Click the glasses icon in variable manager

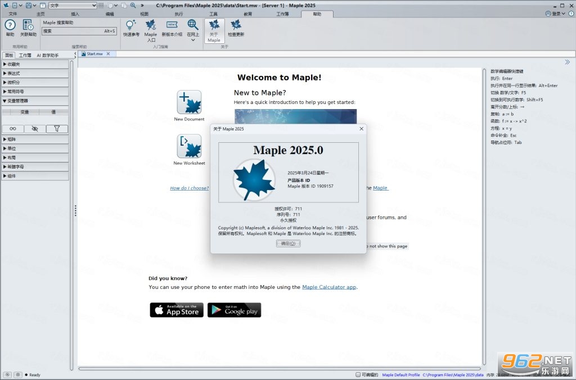(x=13, y=129)
